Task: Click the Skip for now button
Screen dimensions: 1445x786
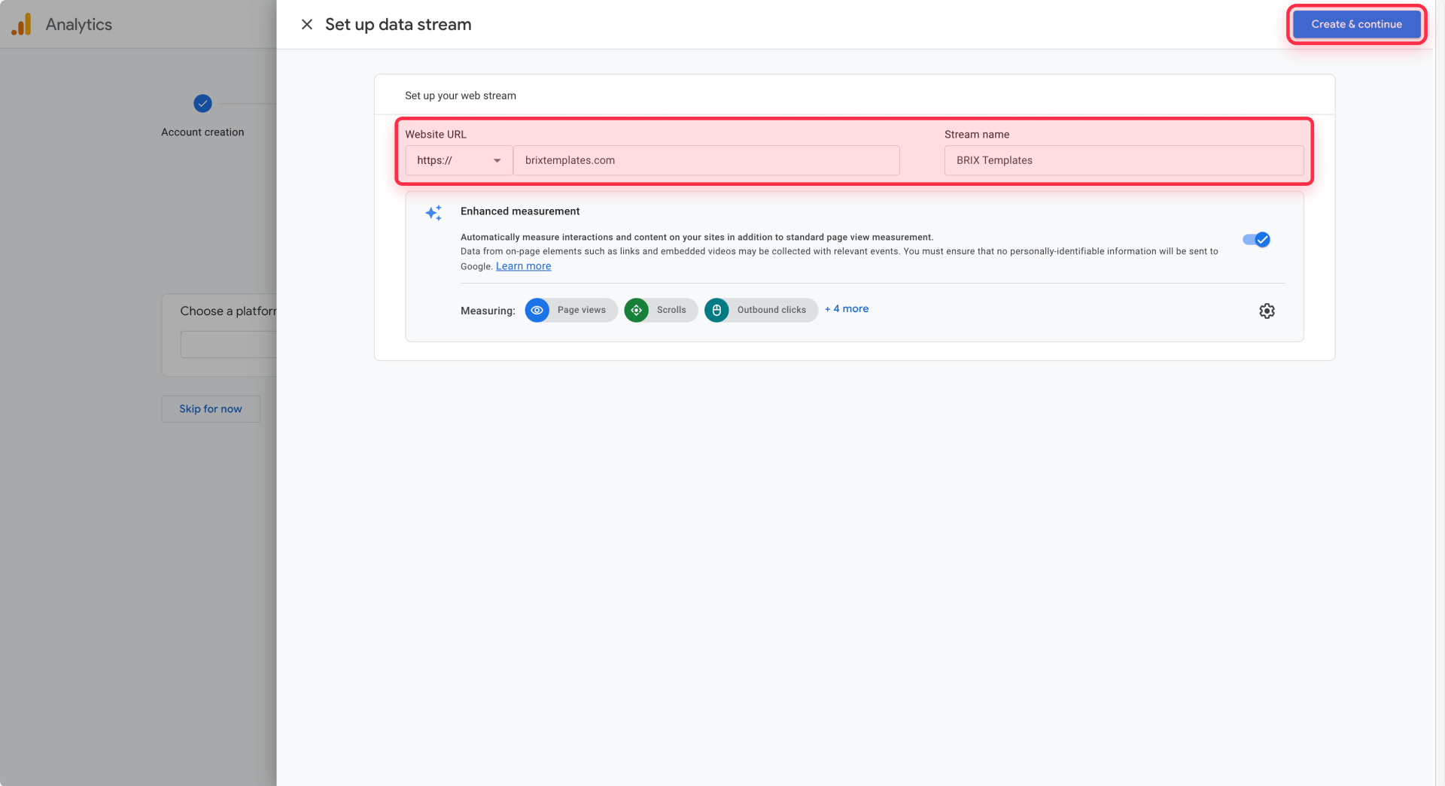Action: (210, 408)
